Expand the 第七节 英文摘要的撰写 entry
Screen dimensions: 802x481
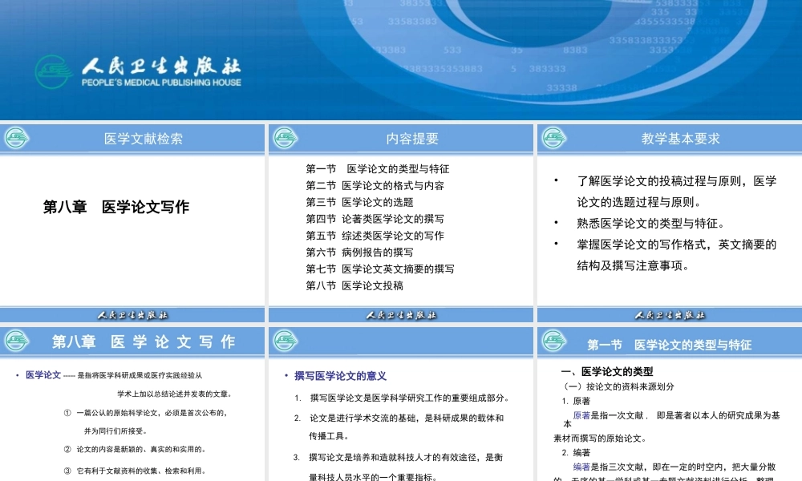click(376, 269)
